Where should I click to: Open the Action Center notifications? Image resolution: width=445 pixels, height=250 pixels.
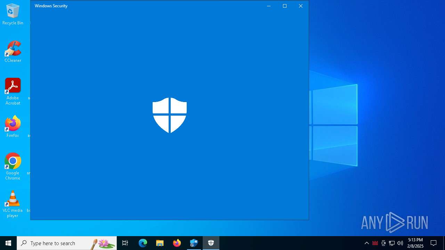(x=434, y=243)
